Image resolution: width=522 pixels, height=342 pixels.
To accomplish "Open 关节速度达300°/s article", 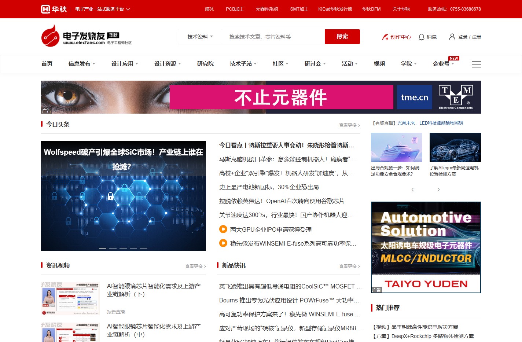I will click(x=286, y=215).
